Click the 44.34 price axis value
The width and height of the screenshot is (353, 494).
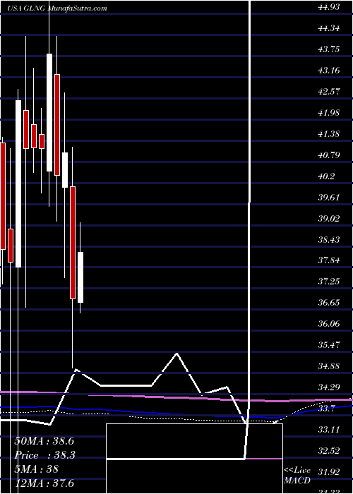tap(329, 28)
